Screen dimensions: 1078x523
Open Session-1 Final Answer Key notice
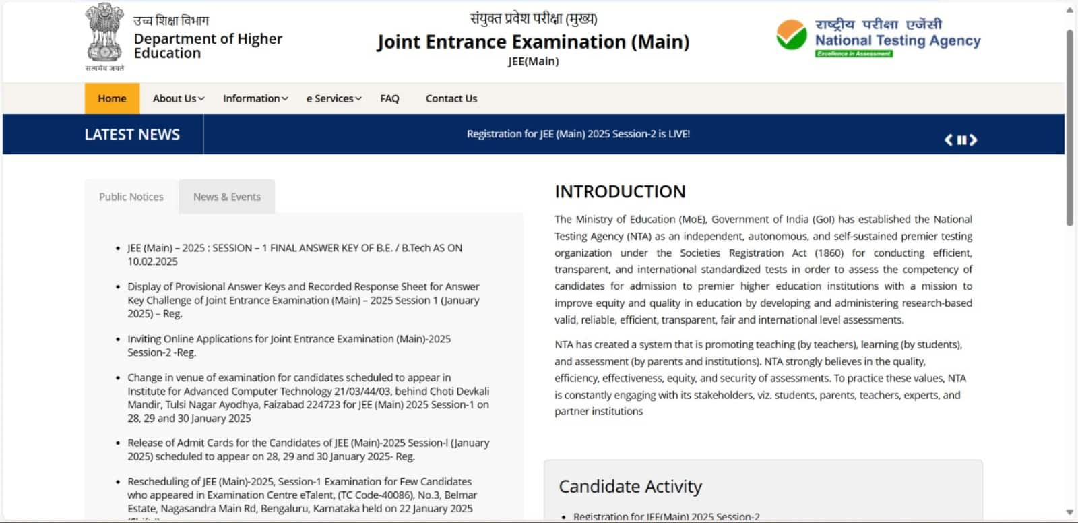click(295, 255)
